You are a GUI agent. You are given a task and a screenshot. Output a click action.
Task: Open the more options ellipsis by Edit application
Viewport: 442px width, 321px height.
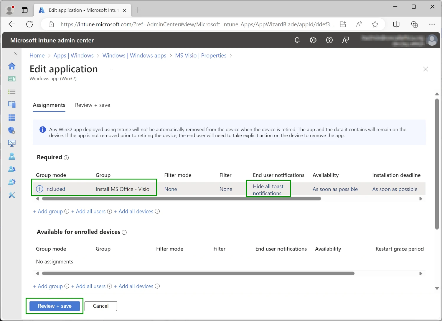(111, 69)
